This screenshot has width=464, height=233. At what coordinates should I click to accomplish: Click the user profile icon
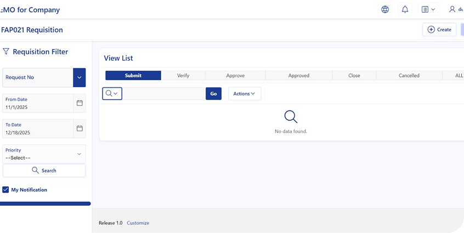coord(452,9)
